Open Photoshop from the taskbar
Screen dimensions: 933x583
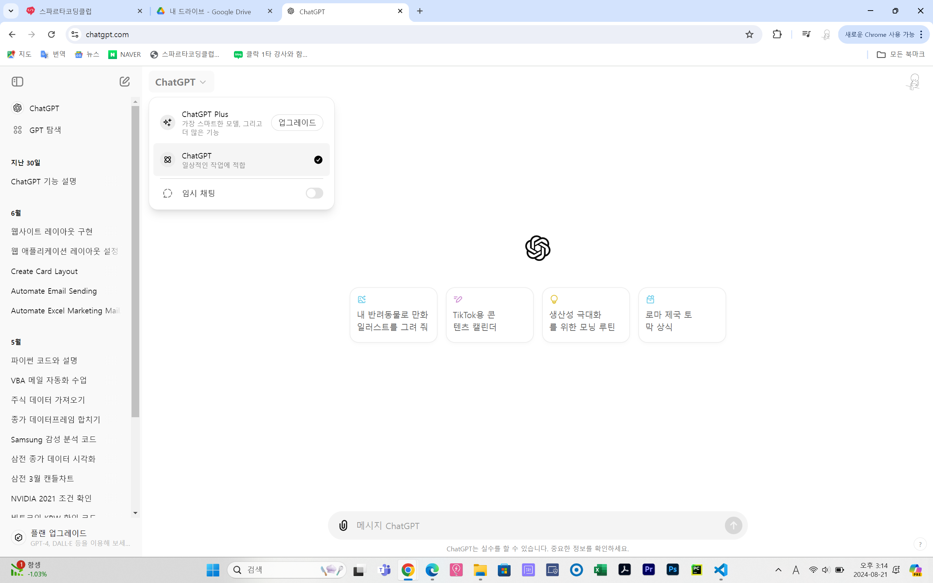tap(673, 570)
